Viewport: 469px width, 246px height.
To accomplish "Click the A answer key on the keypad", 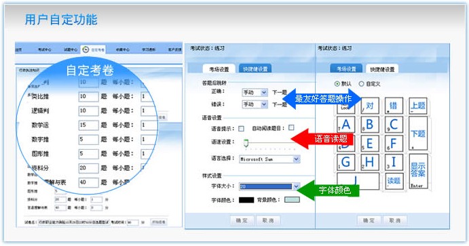I will point(345,124).
